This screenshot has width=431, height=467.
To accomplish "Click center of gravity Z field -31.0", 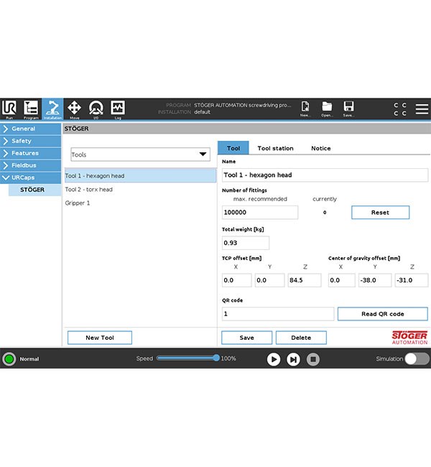I will [412, 280].
